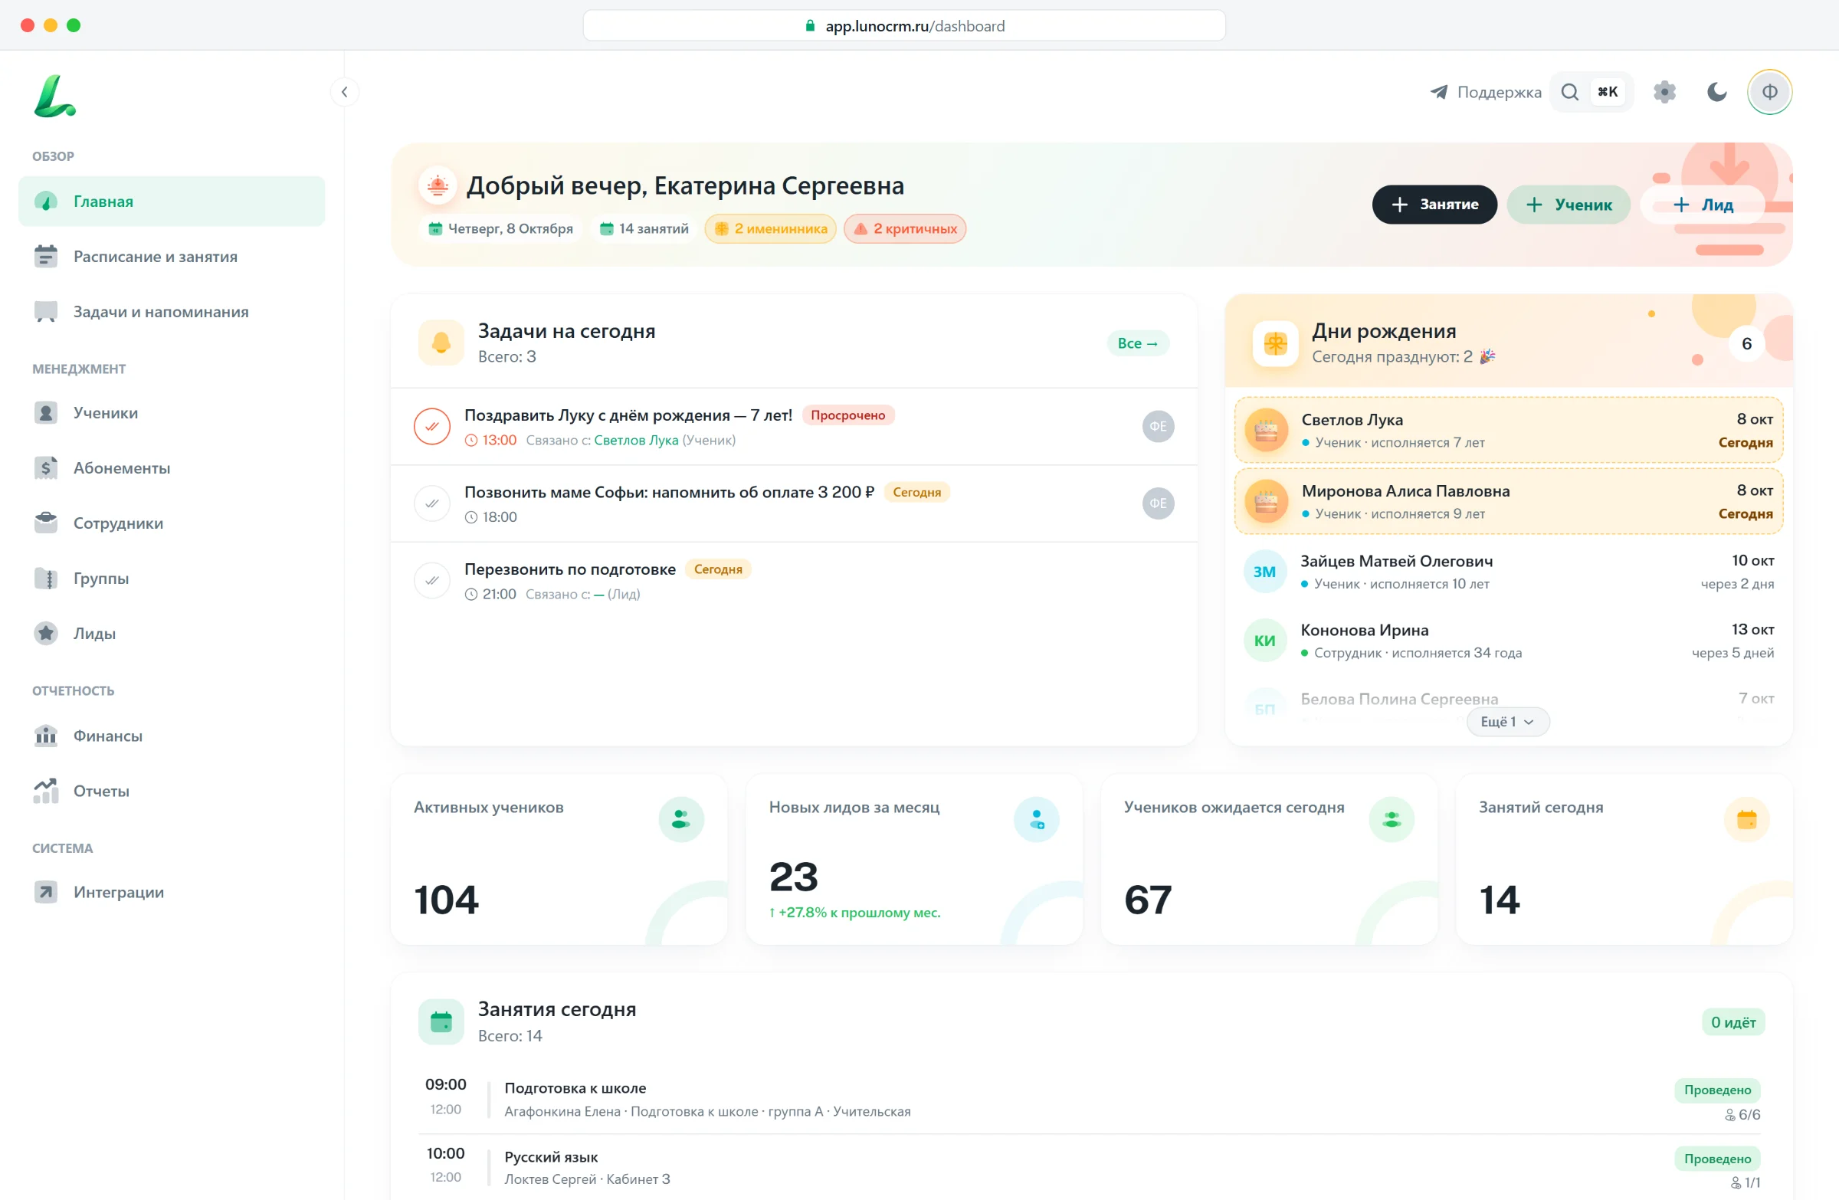Click the Поддержка paper plane icon
The width and height of the screenshot is (1839, 1200).
[x=1438, y=92]
